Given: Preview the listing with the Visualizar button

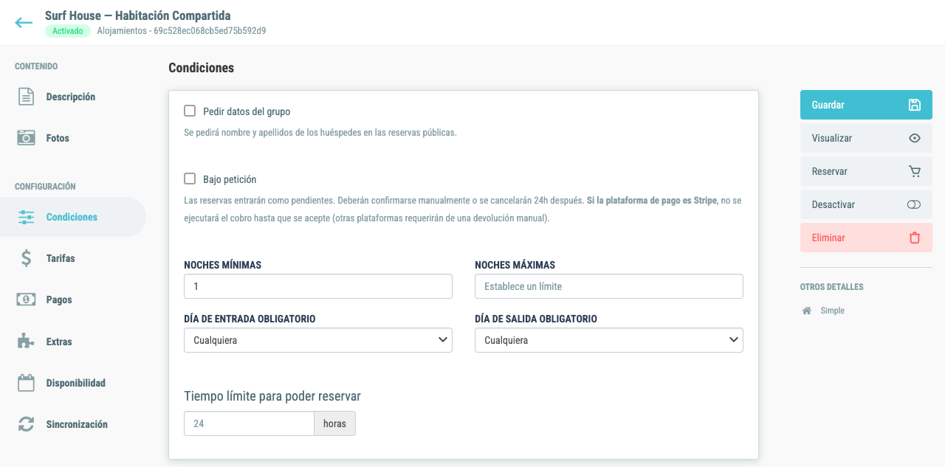Looking at the screenshot, I should click(866, 138).
